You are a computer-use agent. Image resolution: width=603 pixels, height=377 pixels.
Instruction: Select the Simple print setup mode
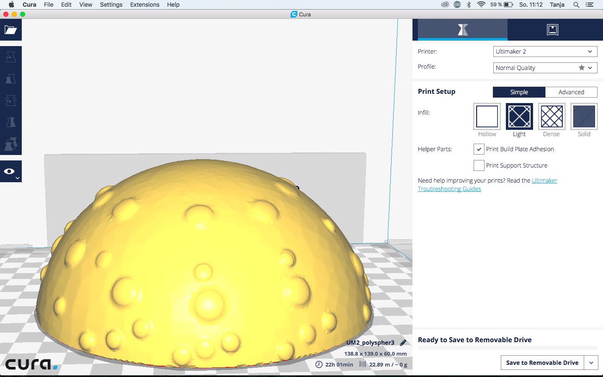coord(519,92)
